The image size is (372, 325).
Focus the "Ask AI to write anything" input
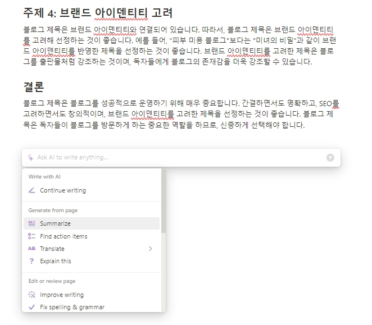(169, 158)
